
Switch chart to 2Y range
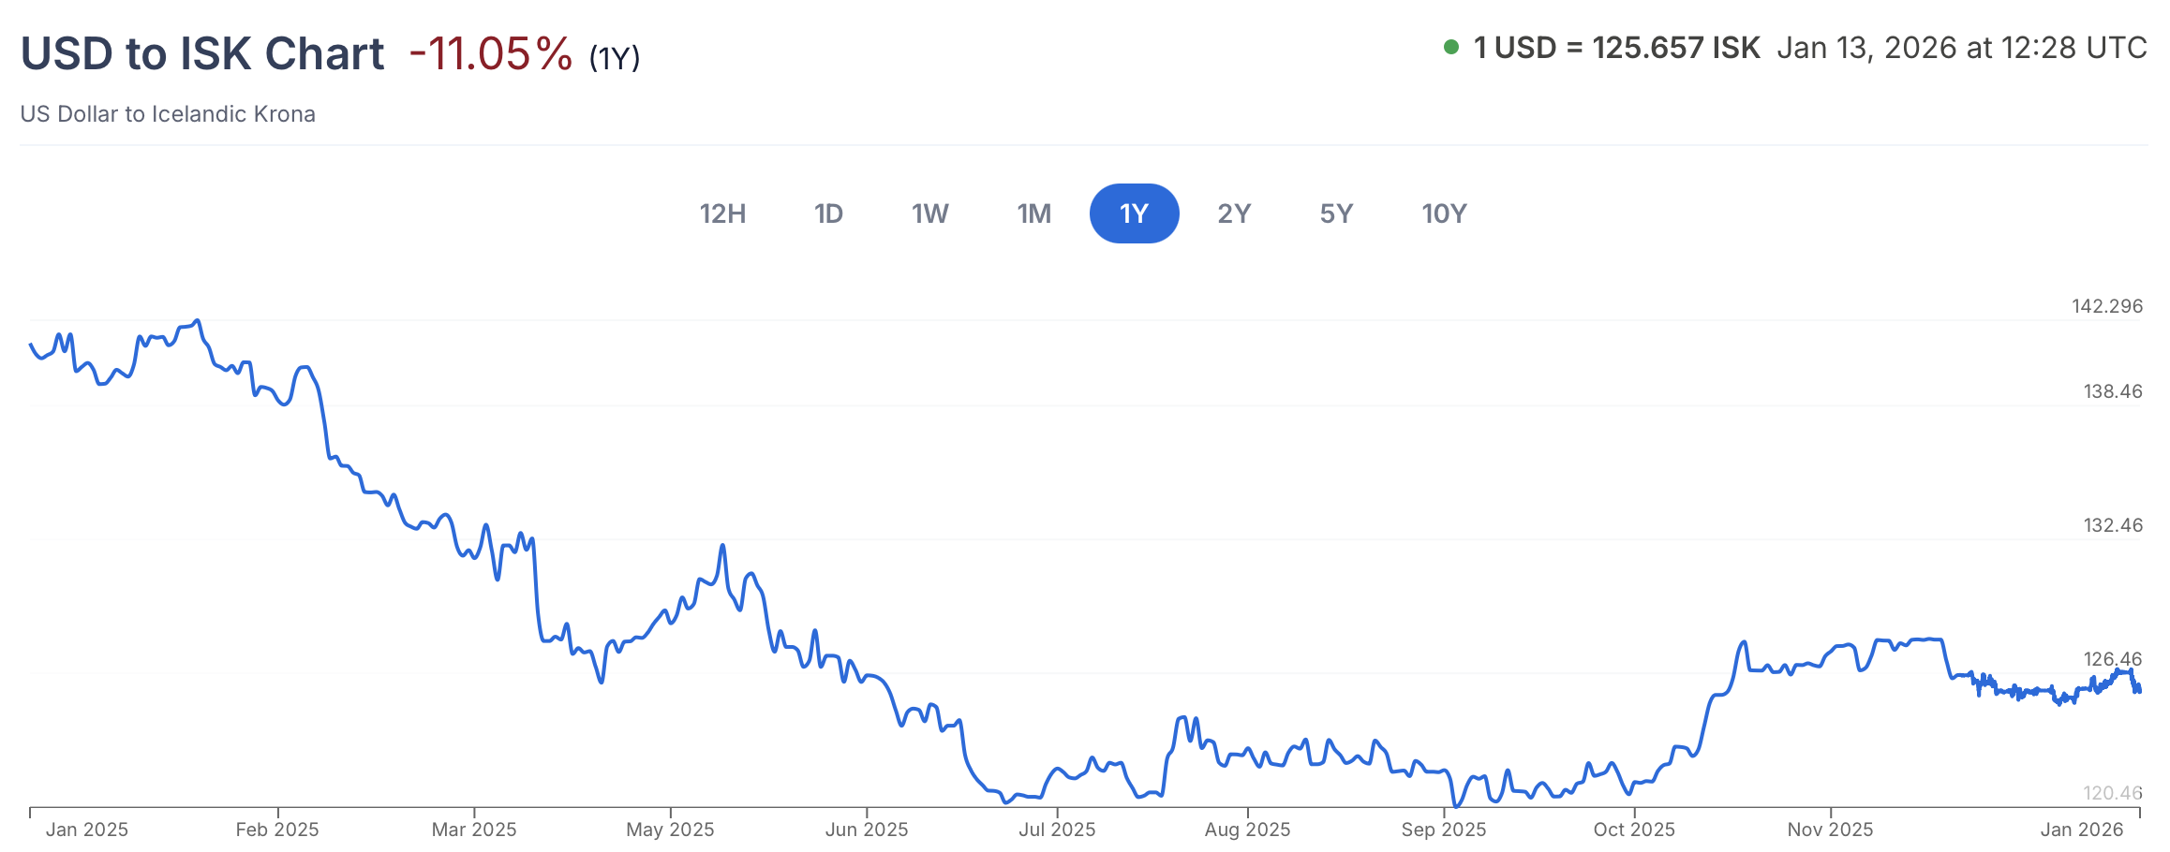pos(1234,213)
